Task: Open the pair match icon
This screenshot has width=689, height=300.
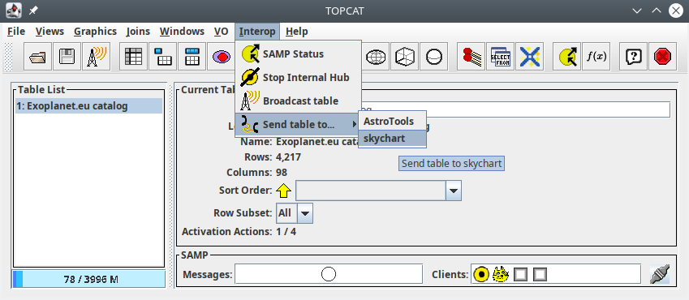Action: (471, 57)
